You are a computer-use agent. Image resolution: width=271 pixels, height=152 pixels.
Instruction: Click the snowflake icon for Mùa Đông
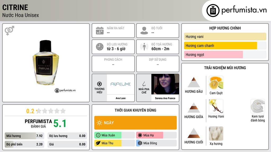140,143
